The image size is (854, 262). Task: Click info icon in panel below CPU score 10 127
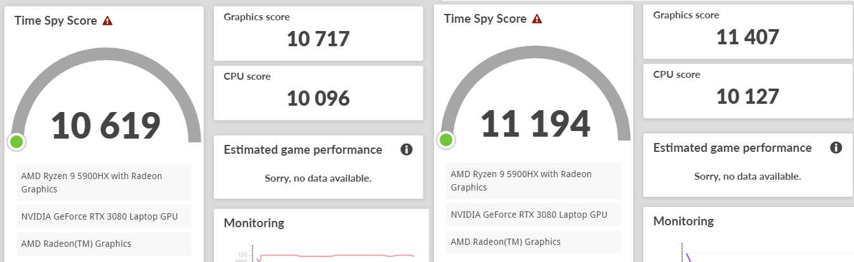(836, 147)
